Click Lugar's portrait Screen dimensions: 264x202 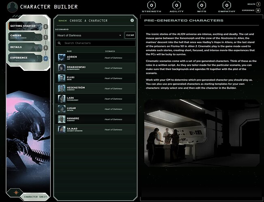[x=62, y=109]
